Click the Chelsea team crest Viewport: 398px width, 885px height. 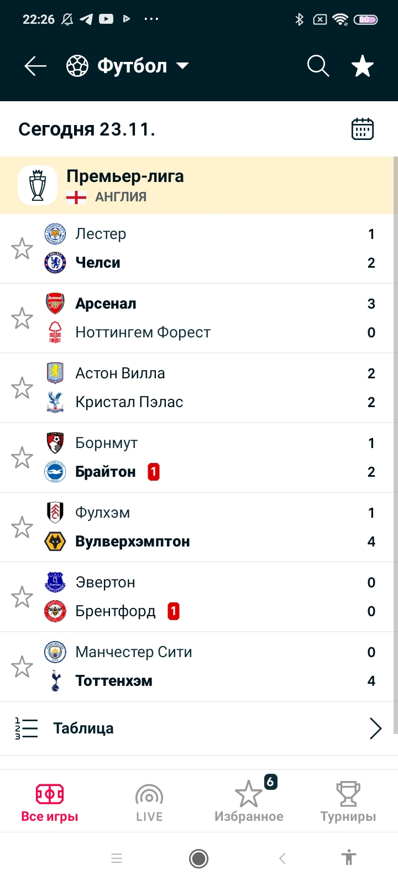coord(55,263)
